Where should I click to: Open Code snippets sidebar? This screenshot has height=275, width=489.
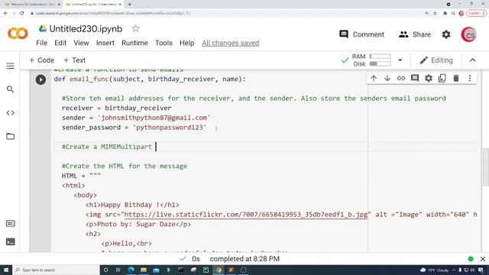10,113
